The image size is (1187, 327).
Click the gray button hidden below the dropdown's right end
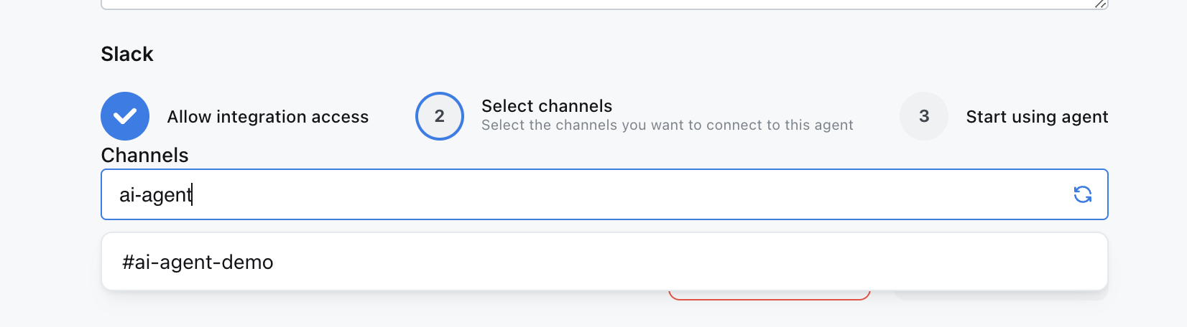pos(1000,295)
